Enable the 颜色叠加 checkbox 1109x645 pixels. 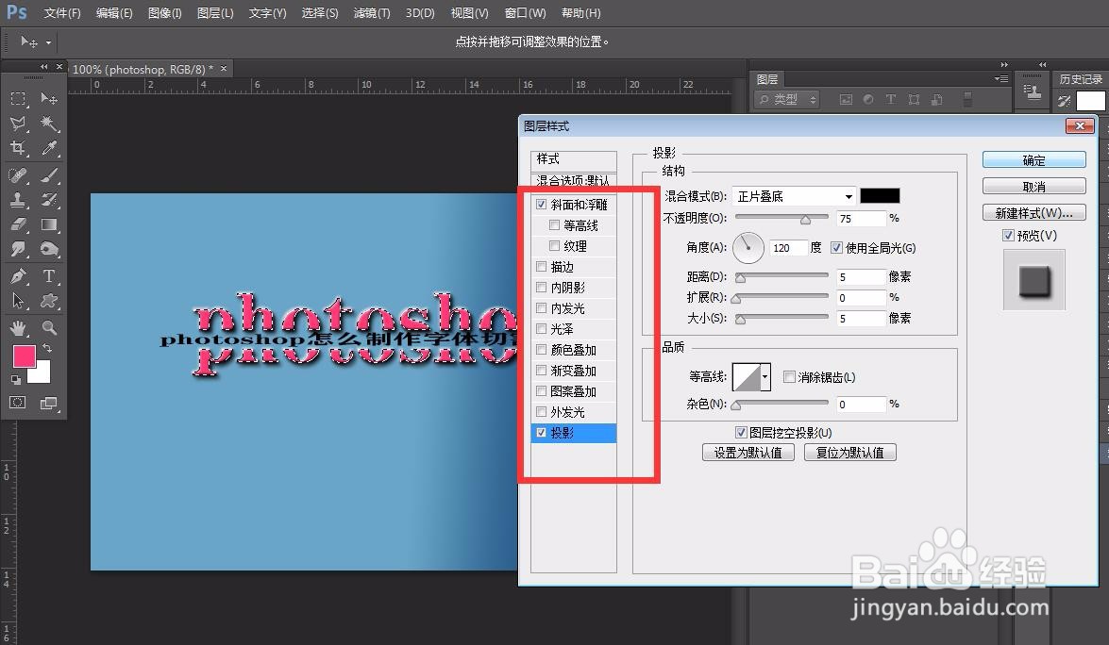[x=542, y=349]
